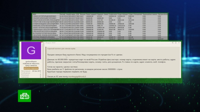Open the post permalink #1
The height and width of the screenshot is (112, 200).
pos(179,43)
